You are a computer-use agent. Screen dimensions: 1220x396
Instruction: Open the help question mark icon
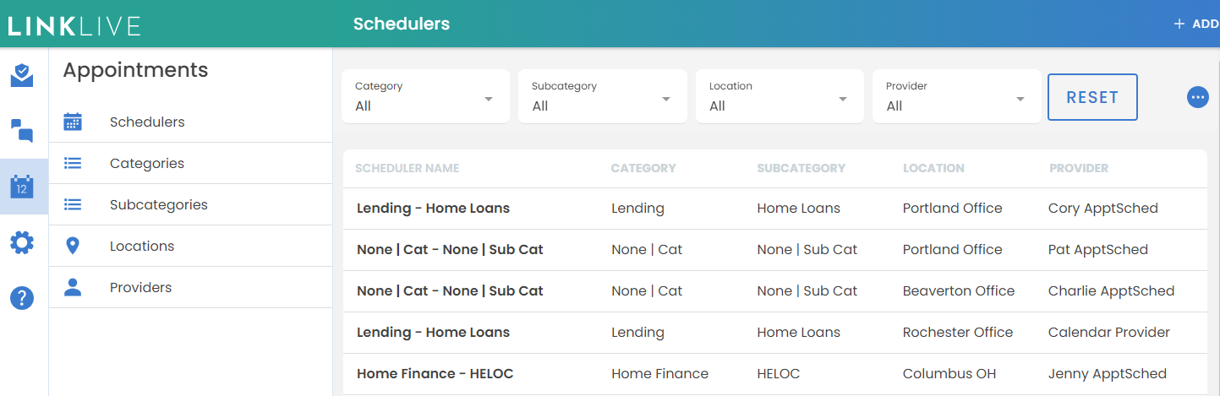click(x=22, y=298)
